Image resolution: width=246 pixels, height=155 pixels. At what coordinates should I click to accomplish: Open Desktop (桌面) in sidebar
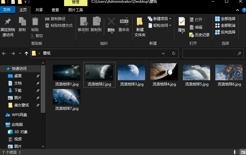click(18, 76)
